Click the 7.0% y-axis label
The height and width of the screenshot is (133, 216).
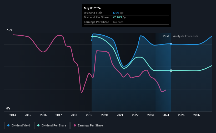[9, 30]
